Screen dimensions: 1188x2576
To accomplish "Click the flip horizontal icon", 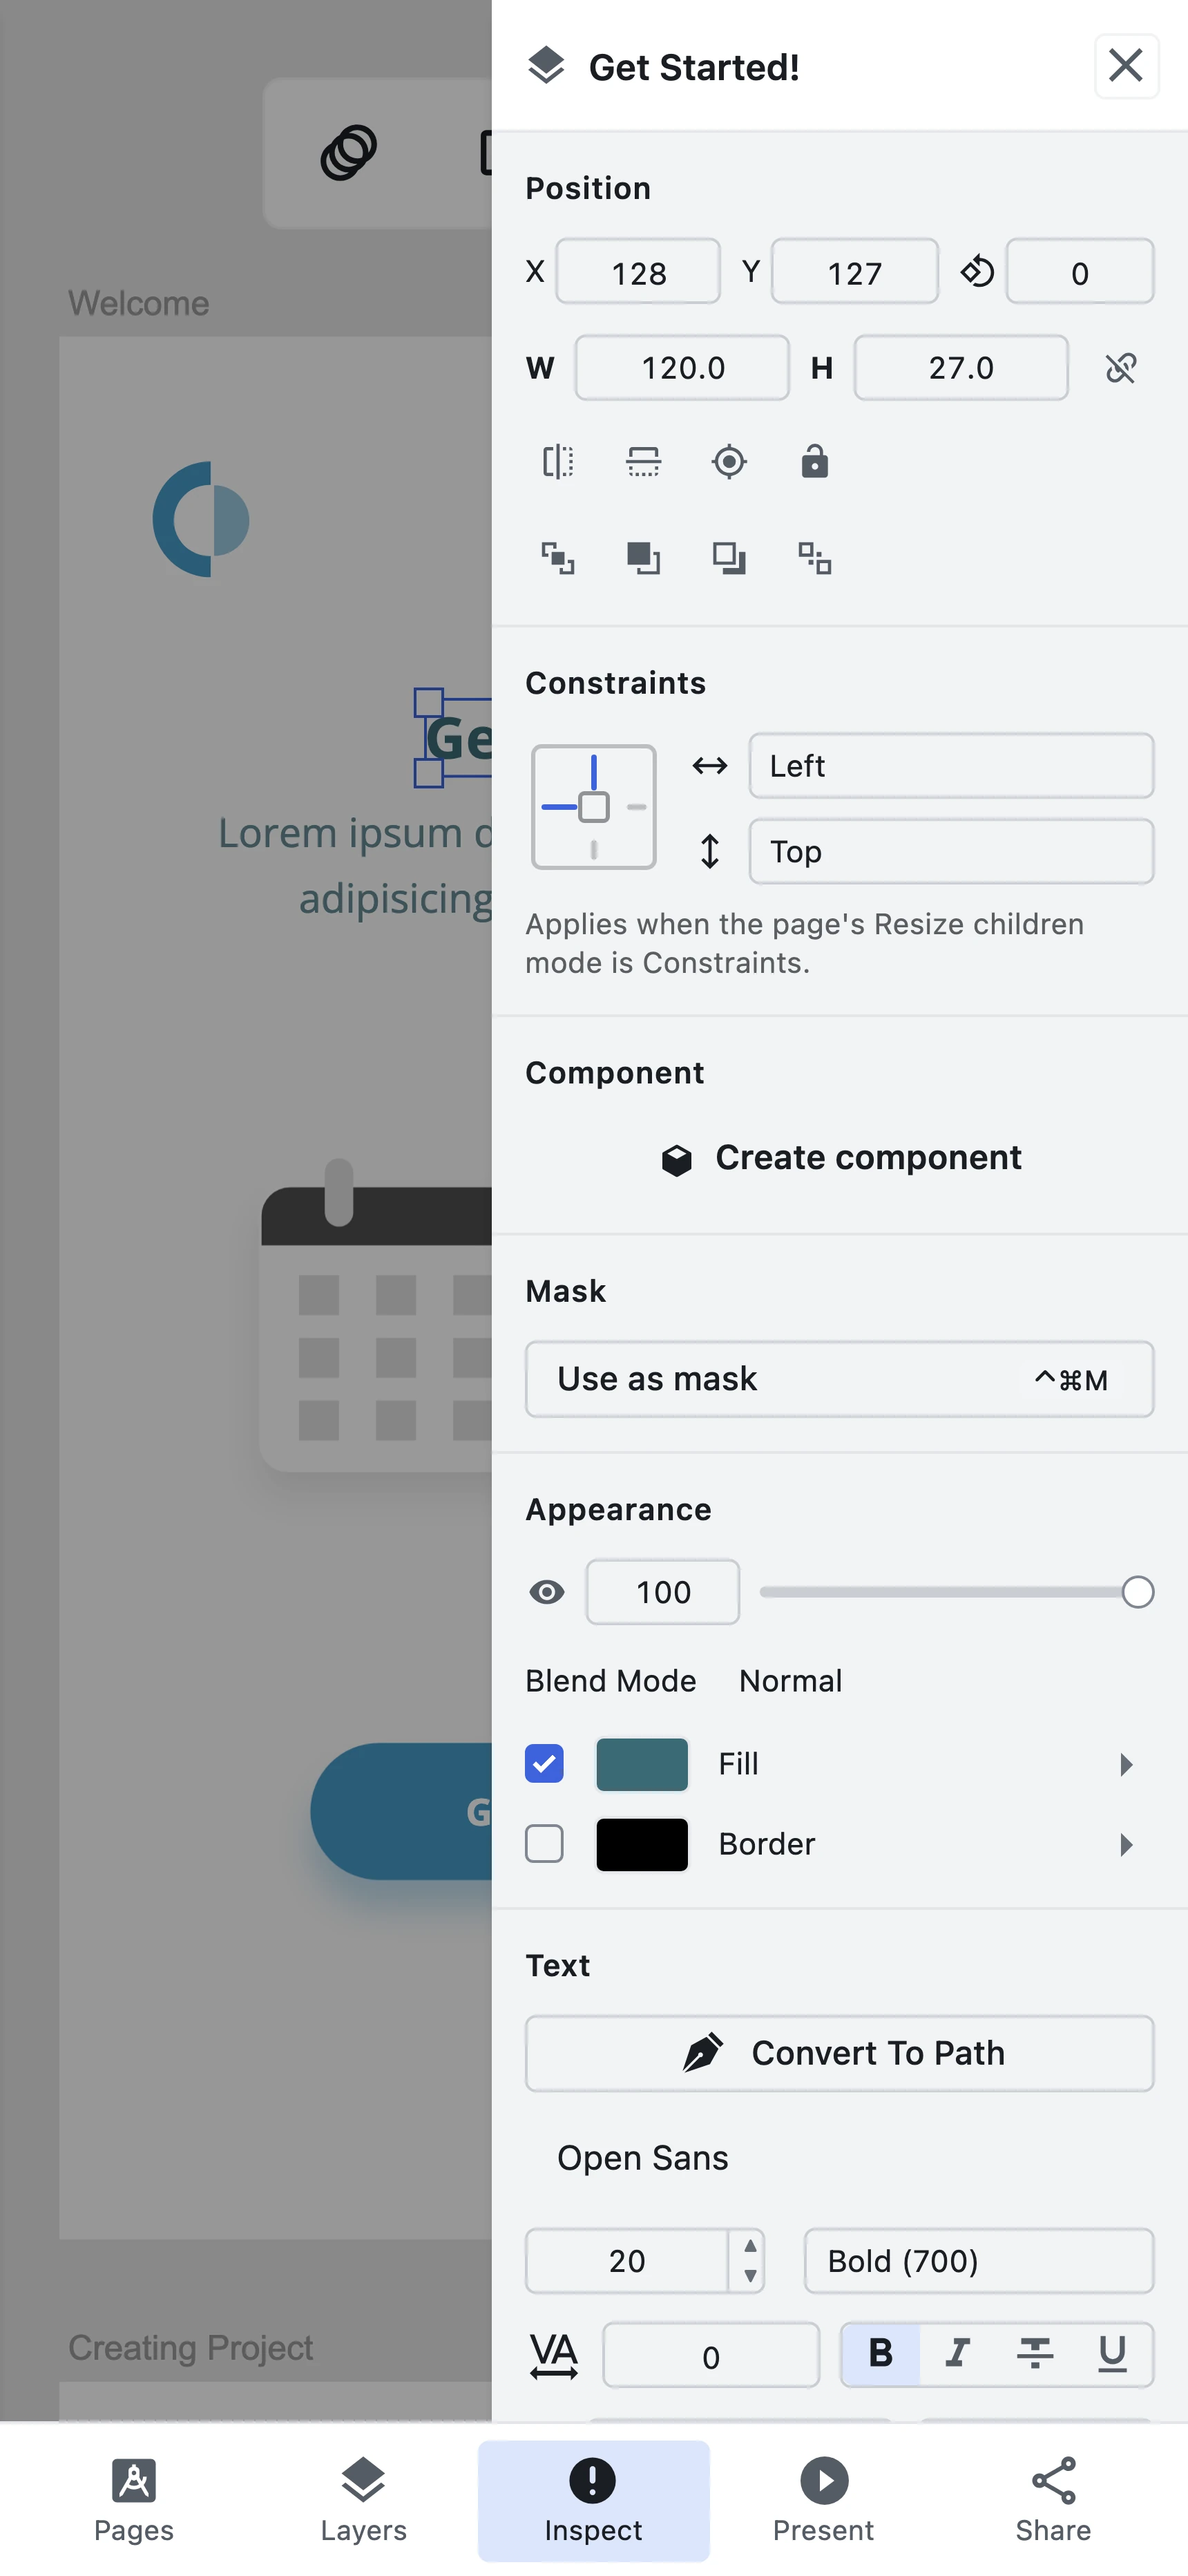I will 558,462.
